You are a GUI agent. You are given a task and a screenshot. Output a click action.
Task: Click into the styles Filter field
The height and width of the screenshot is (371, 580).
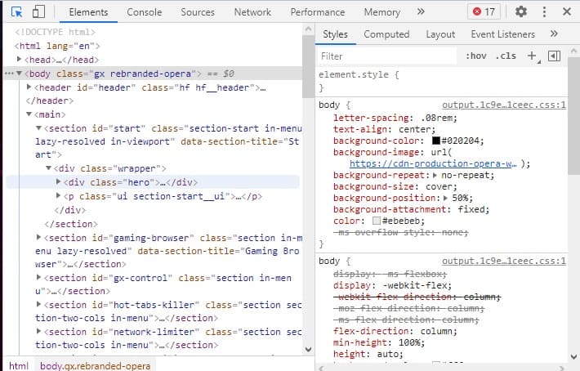point(386,56)
